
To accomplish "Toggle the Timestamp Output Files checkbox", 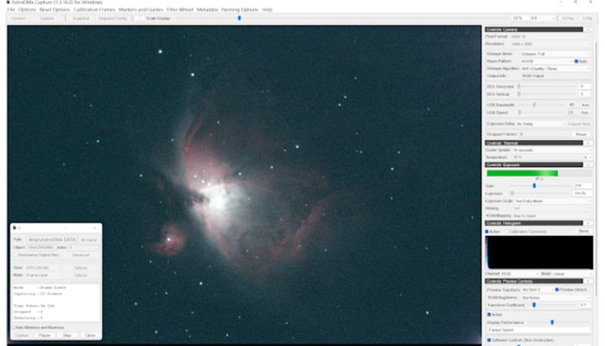I will tap(14, 255).
